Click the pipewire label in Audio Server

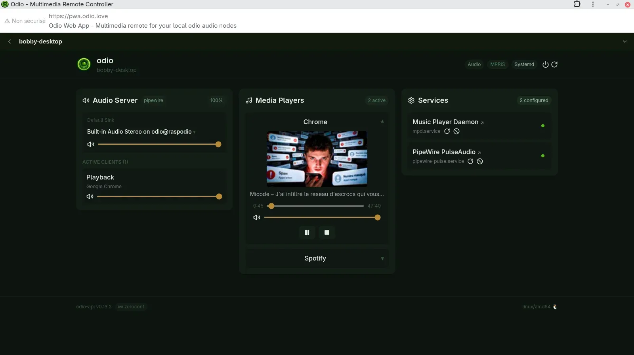[153, 100]
